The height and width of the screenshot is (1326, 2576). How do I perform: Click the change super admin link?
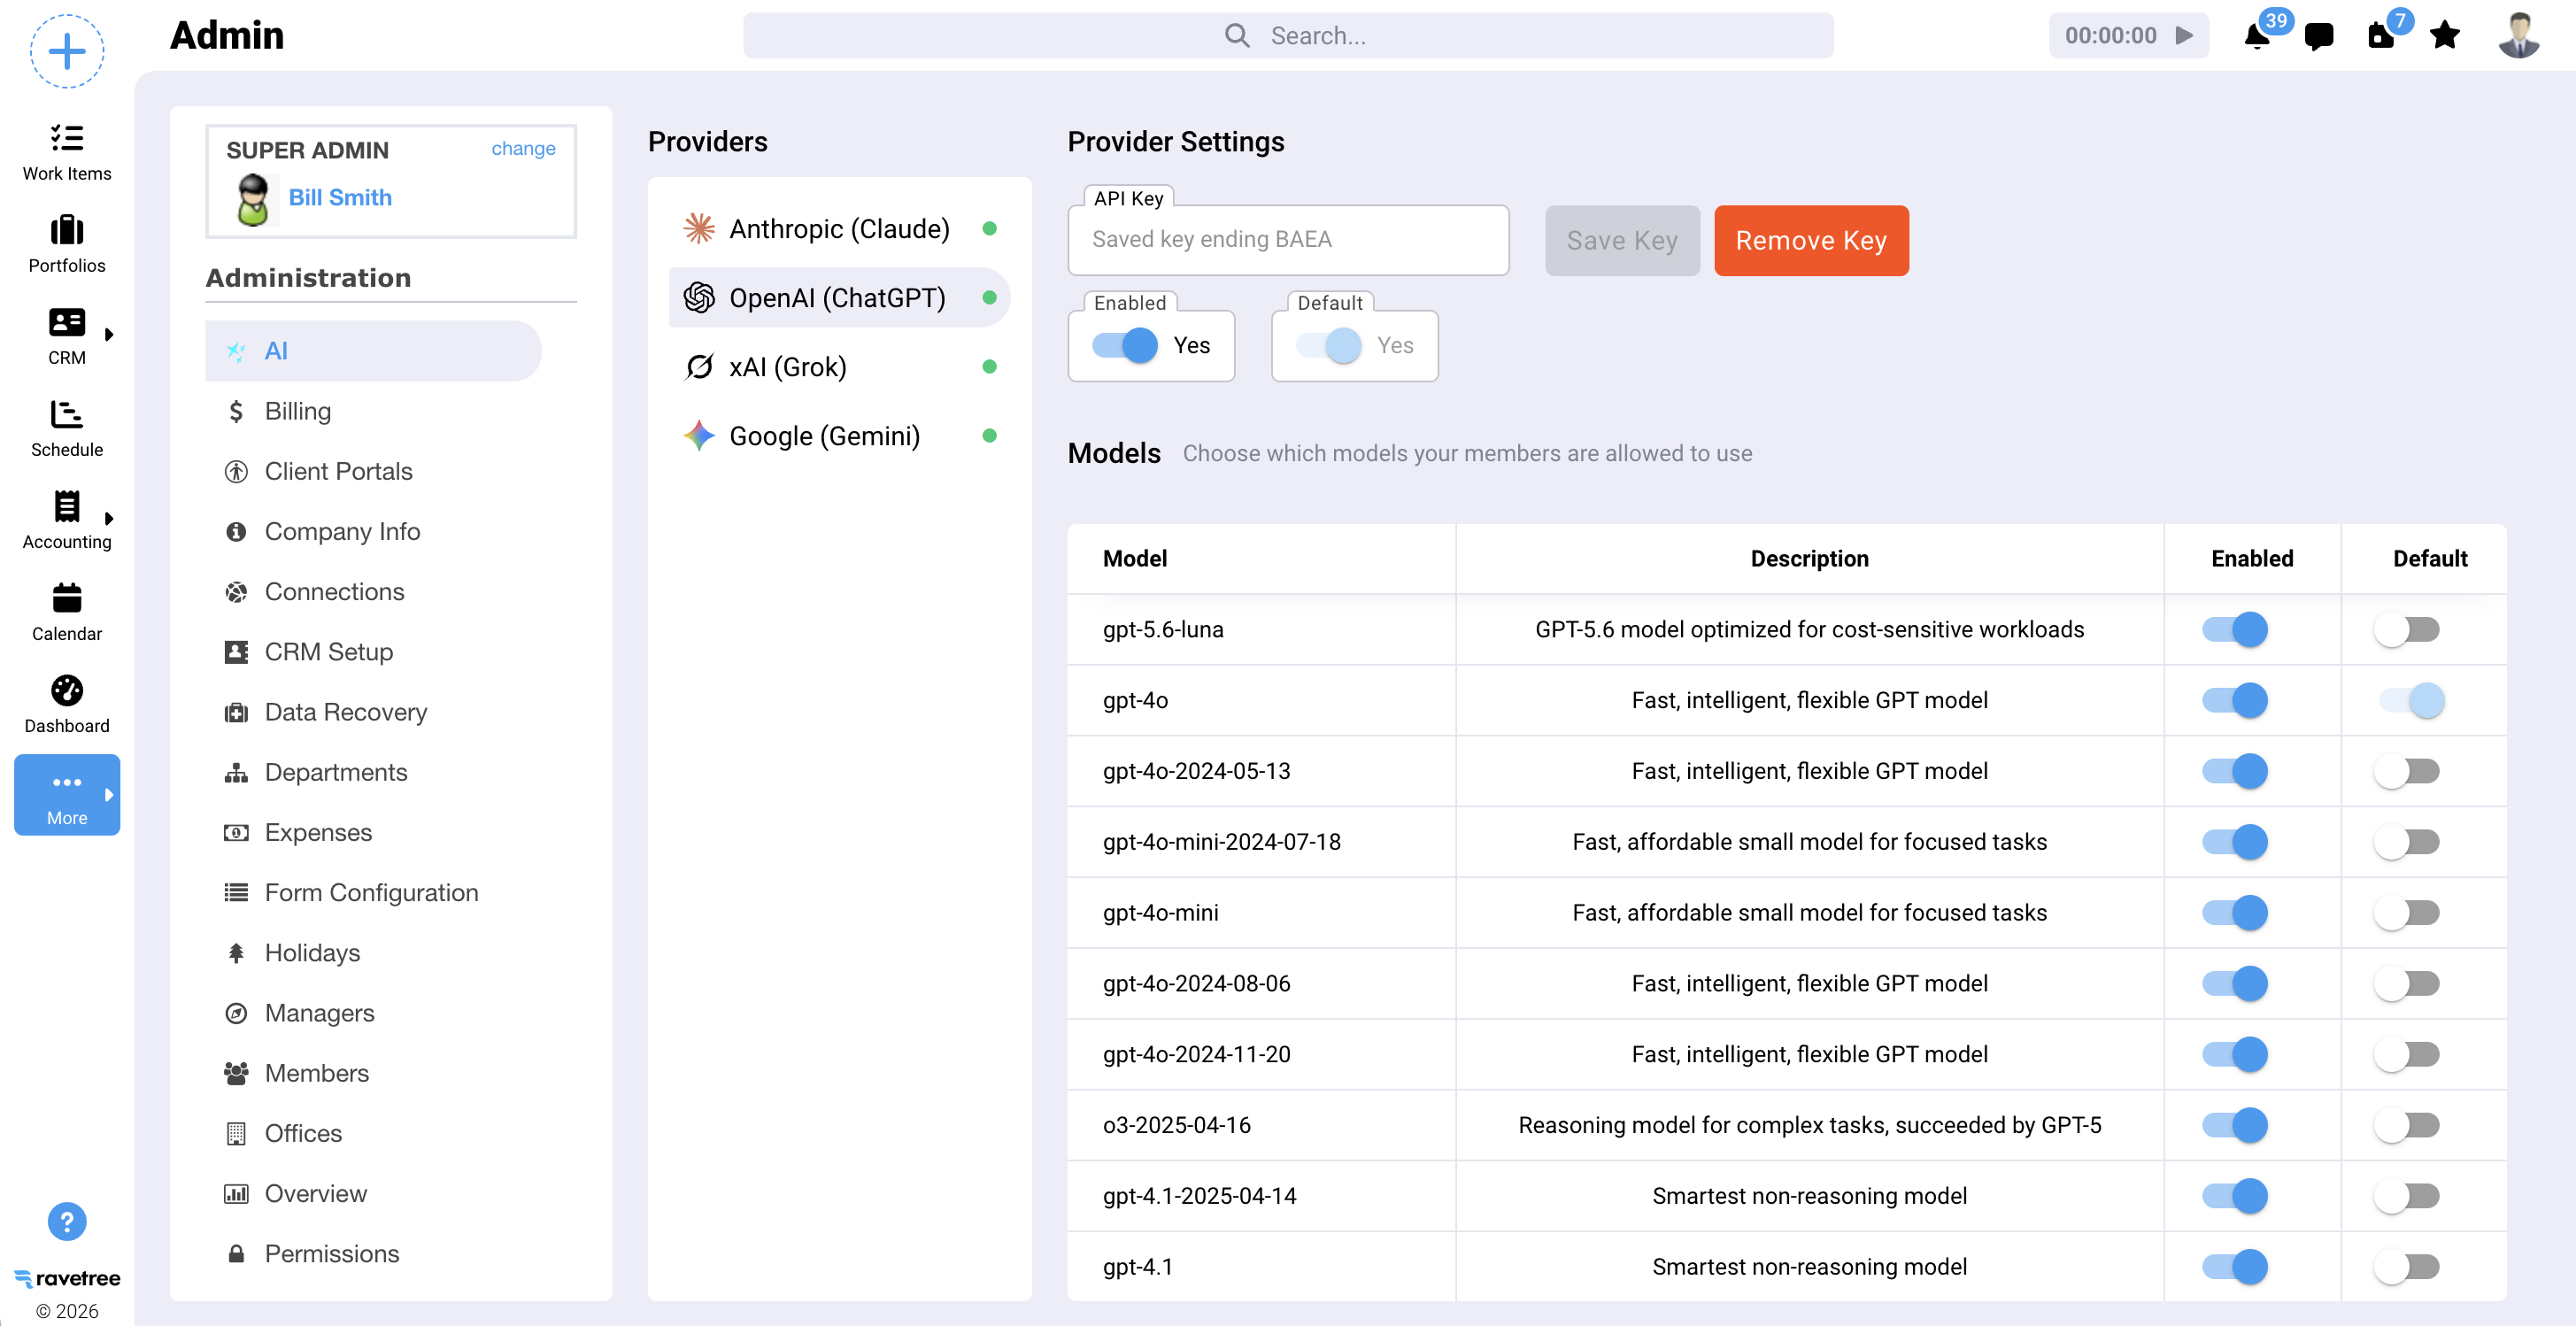[523, 148]
